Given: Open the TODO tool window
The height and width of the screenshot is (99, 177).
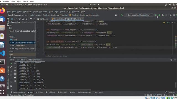Looking at the screenshot, I should 39,92.
